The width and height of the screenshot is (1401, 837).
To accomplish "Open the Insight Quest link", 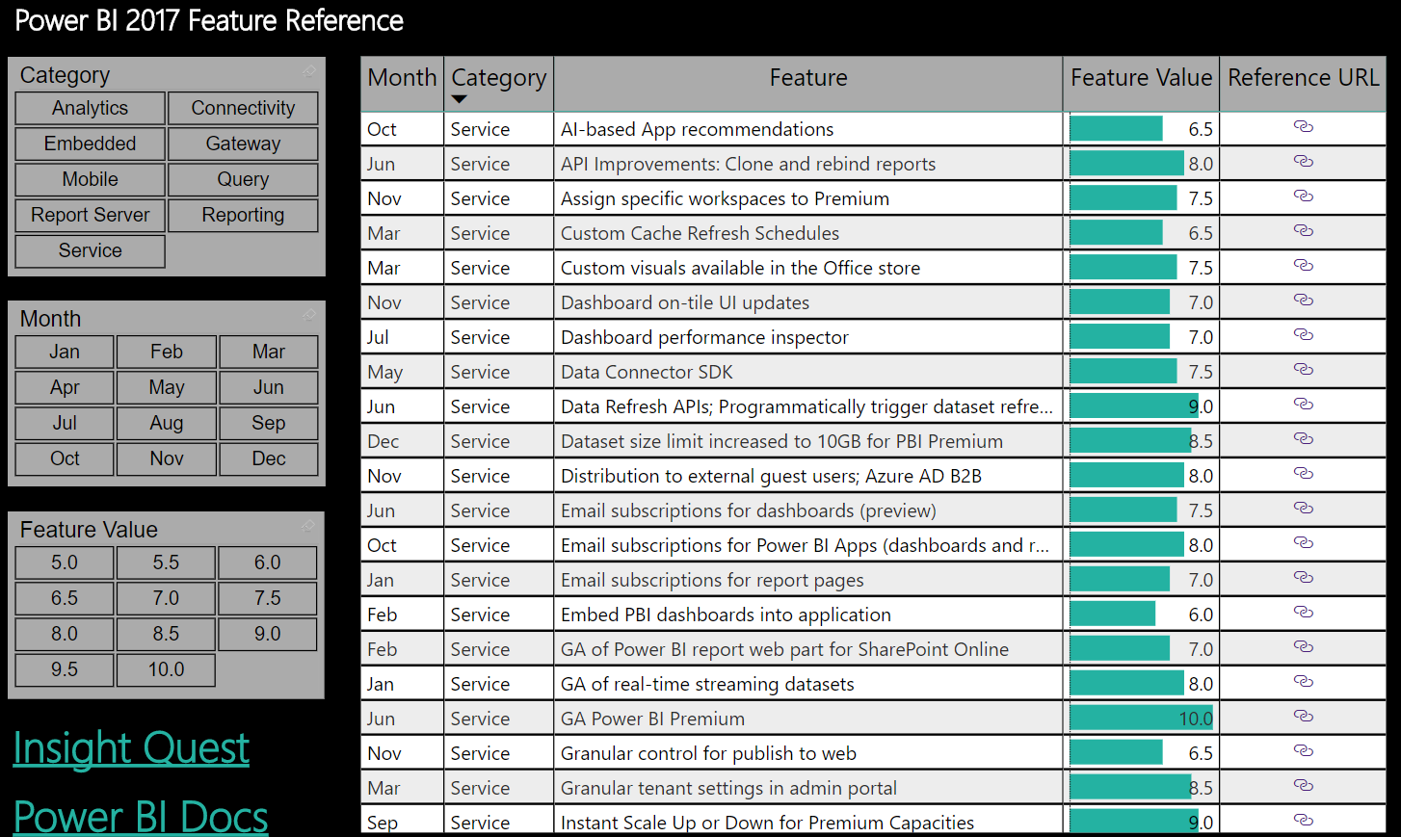I will [x=130, y=749].
